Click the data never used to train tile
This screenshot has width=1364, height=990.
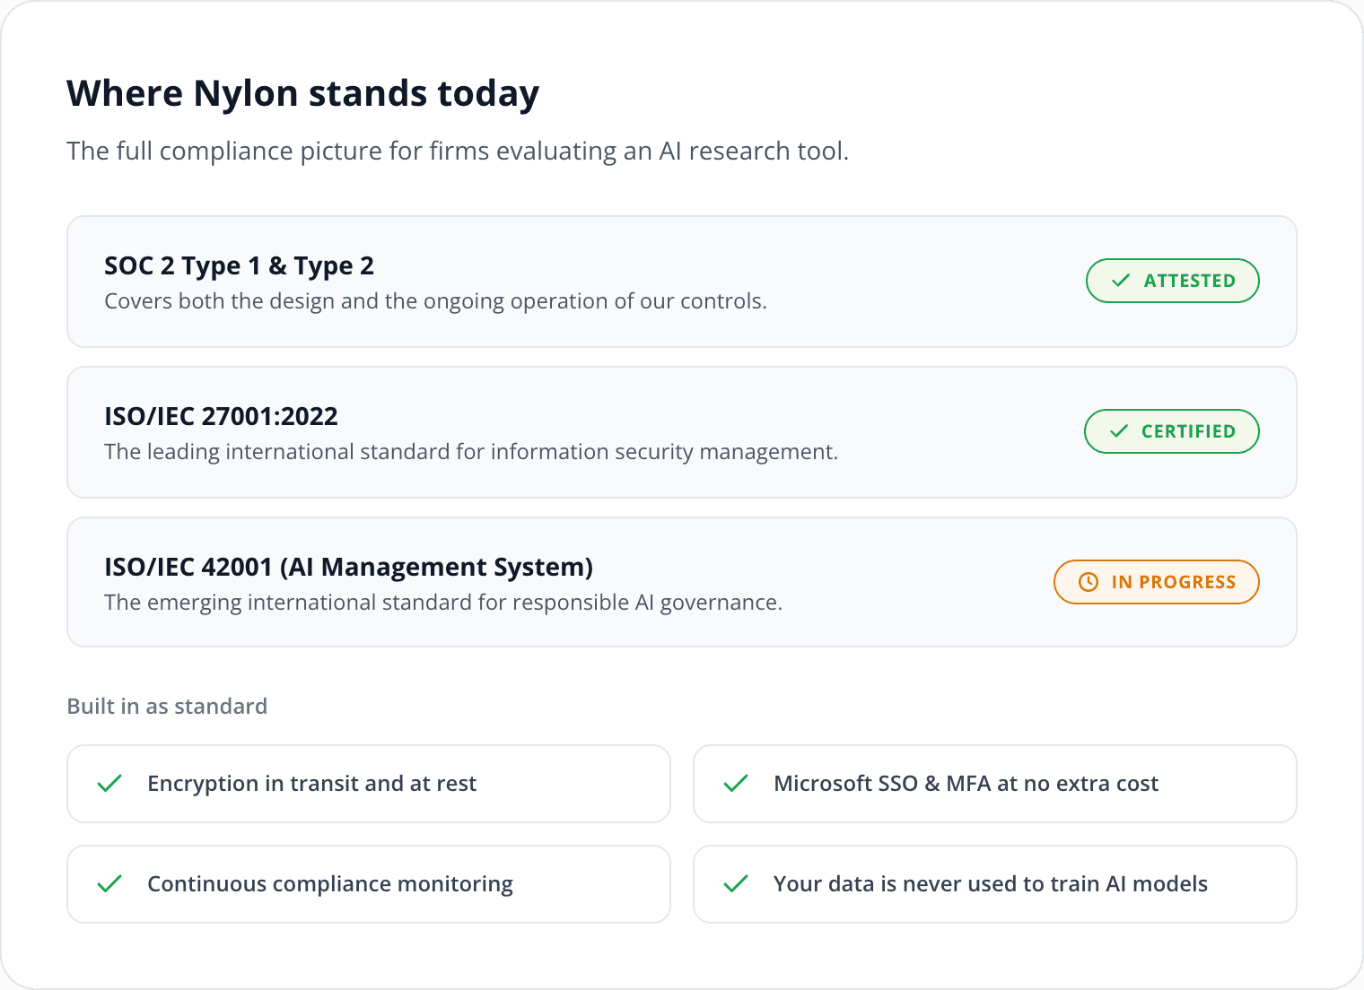[995, 884]
